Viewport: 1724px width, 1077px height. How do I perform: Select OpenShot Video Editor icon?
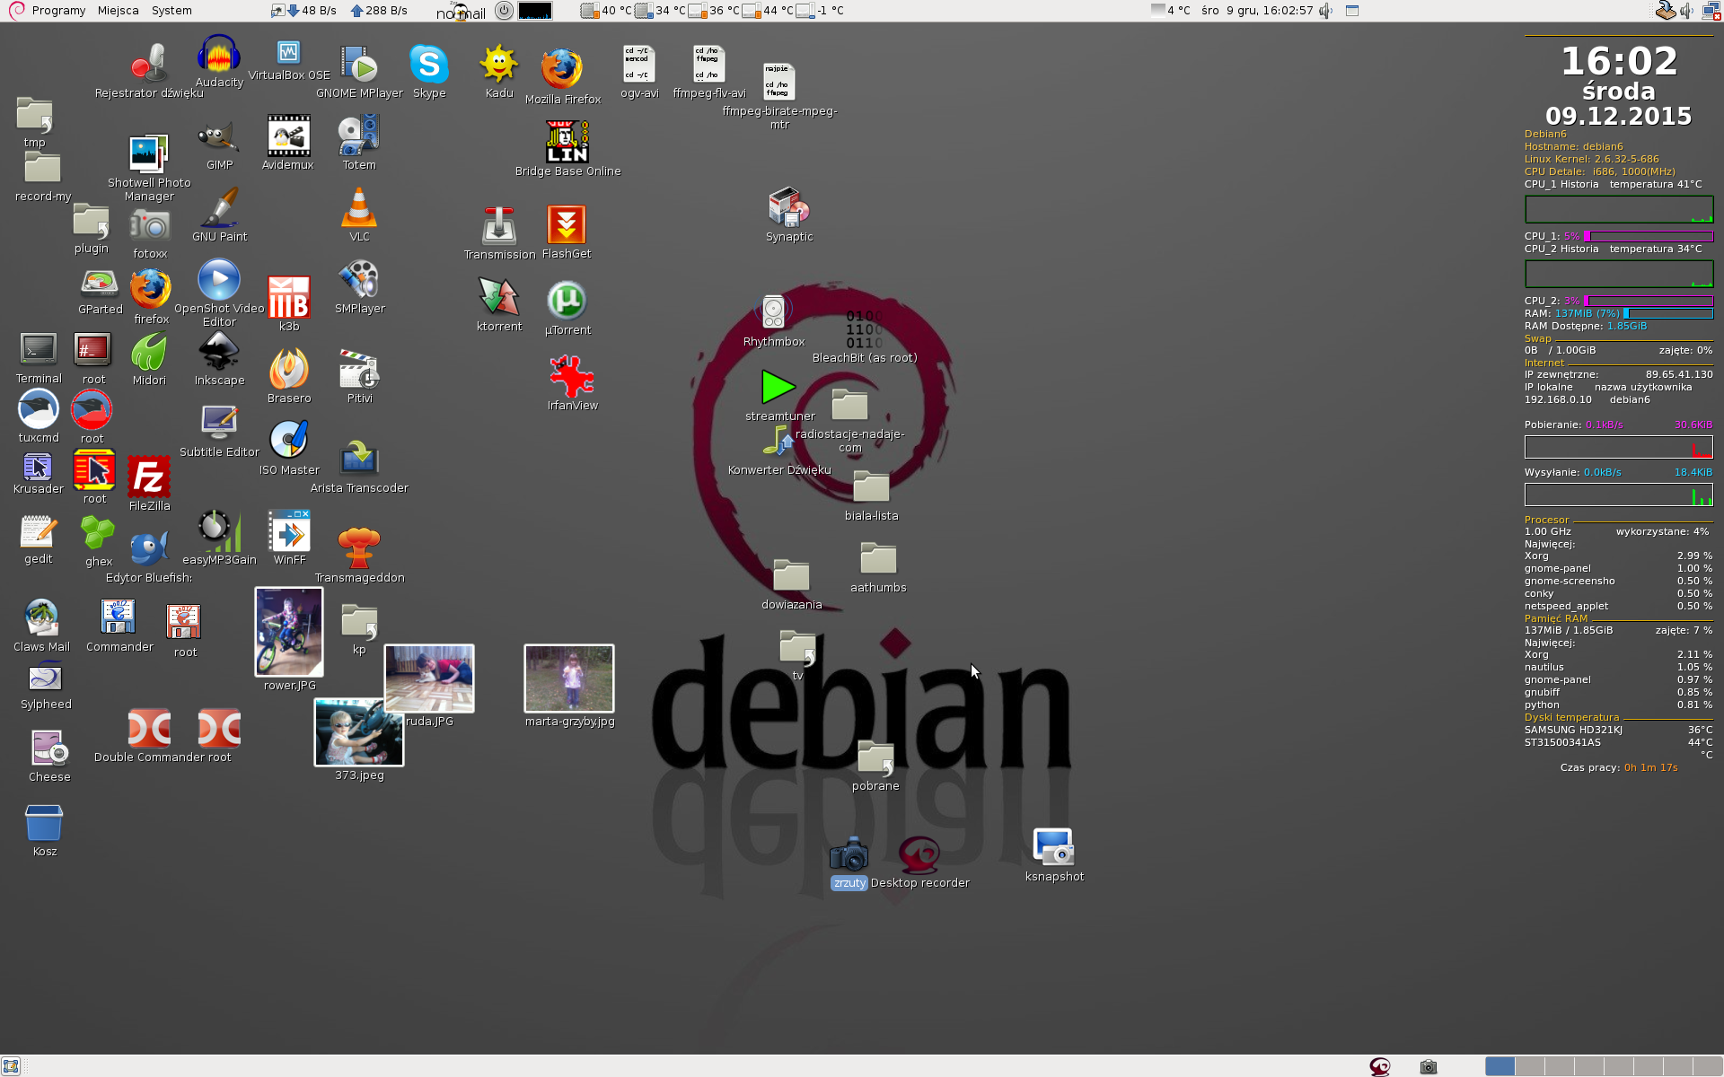pos(219,279)
